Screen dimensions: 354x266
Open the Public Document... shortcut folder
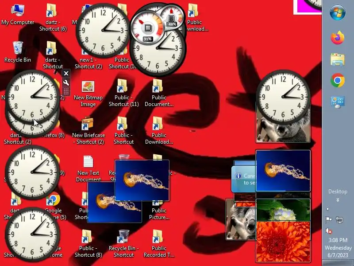click(159, 93)
